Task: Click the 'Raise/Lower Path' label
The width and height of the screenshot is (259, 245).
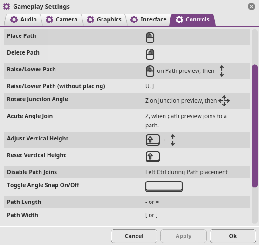Action: (x=31, y=70)
